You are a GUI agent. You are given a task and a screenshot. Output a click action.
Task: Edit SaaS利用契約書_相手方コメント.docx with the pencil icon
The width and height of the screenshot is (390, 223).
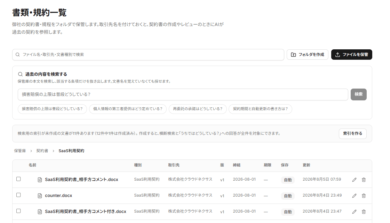point(355,180)
